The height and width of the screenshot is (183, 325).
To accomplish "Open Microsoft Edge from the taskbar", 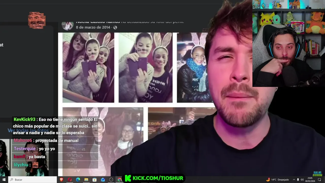I will click(78, 180).
